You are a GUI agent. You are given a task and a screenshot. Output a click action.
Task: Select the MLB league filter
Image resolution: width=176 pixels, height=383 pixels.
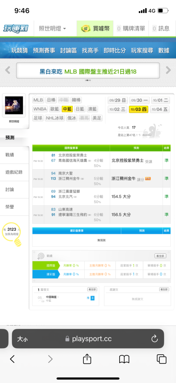point(38,100)
